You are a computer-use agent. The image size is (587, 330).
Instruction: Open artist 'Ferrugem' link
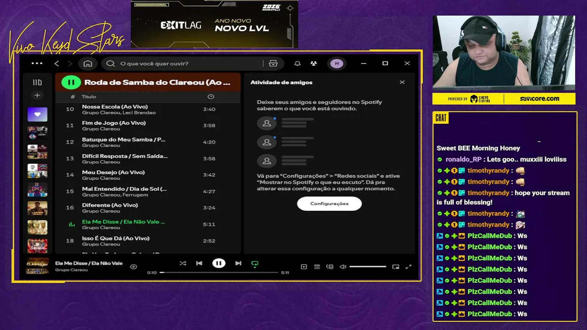[134, 195]
